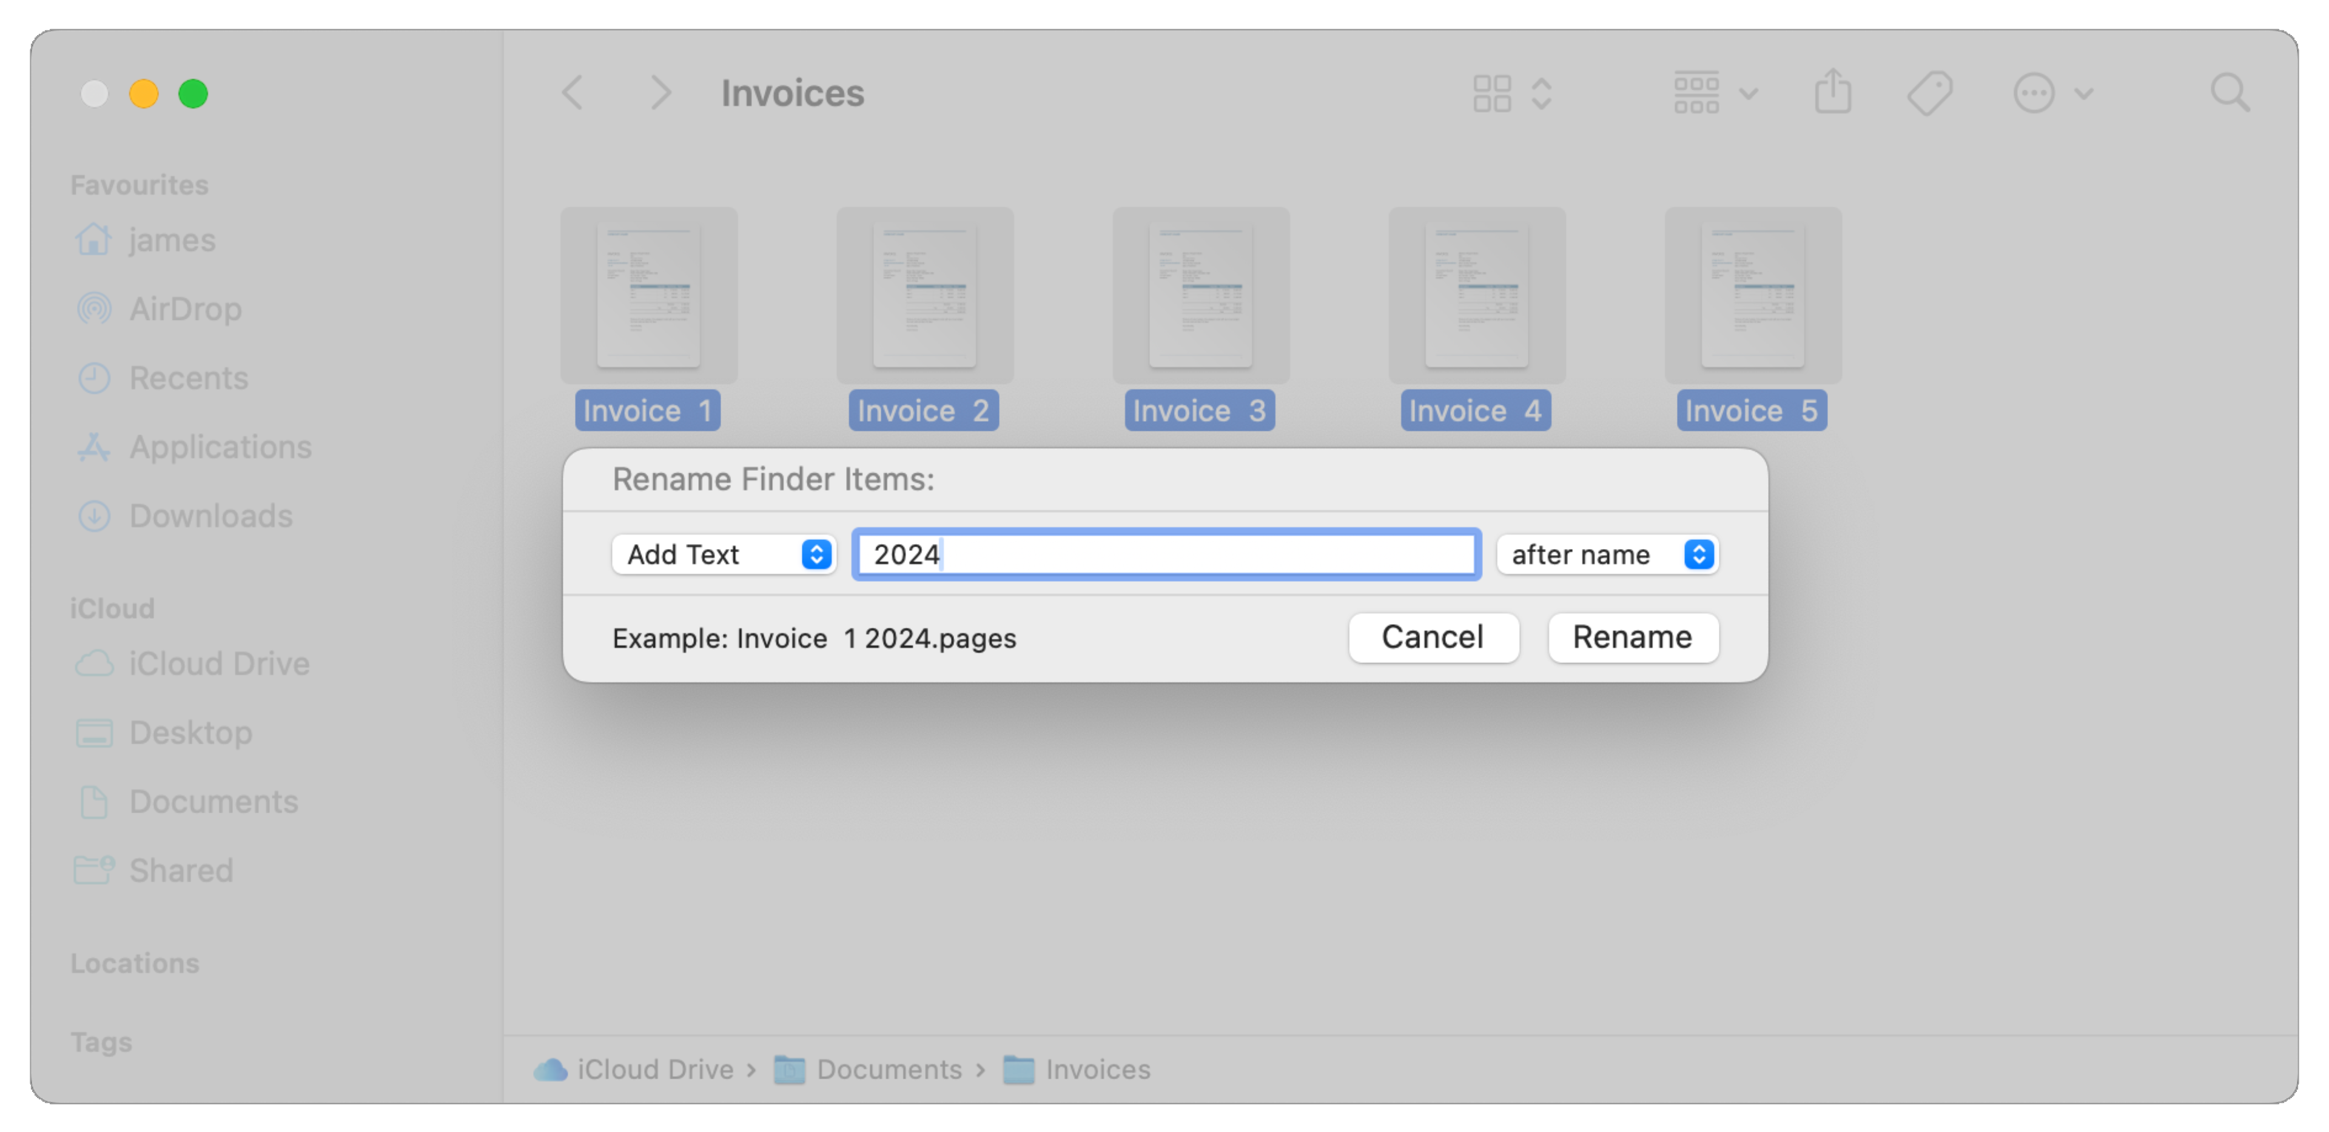Select the Invoice 3 file thumbnail
Screen dimensions: 2329x1132
point(1200,296)
